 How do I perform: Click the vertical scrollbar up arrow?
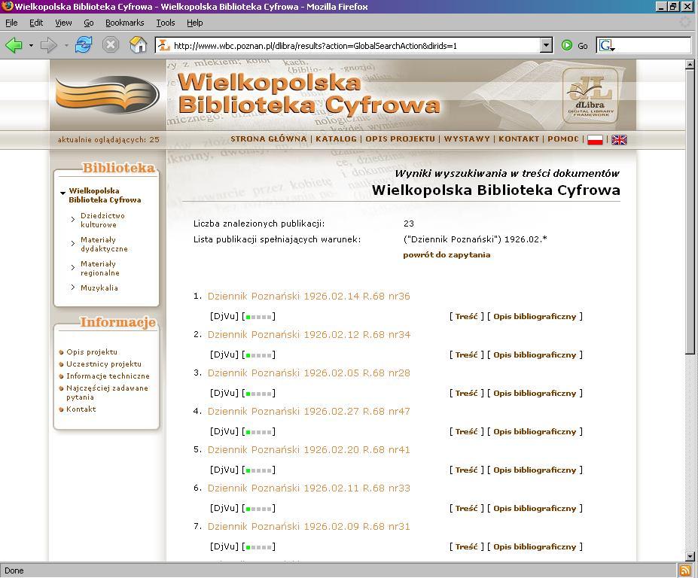[690, 65]
